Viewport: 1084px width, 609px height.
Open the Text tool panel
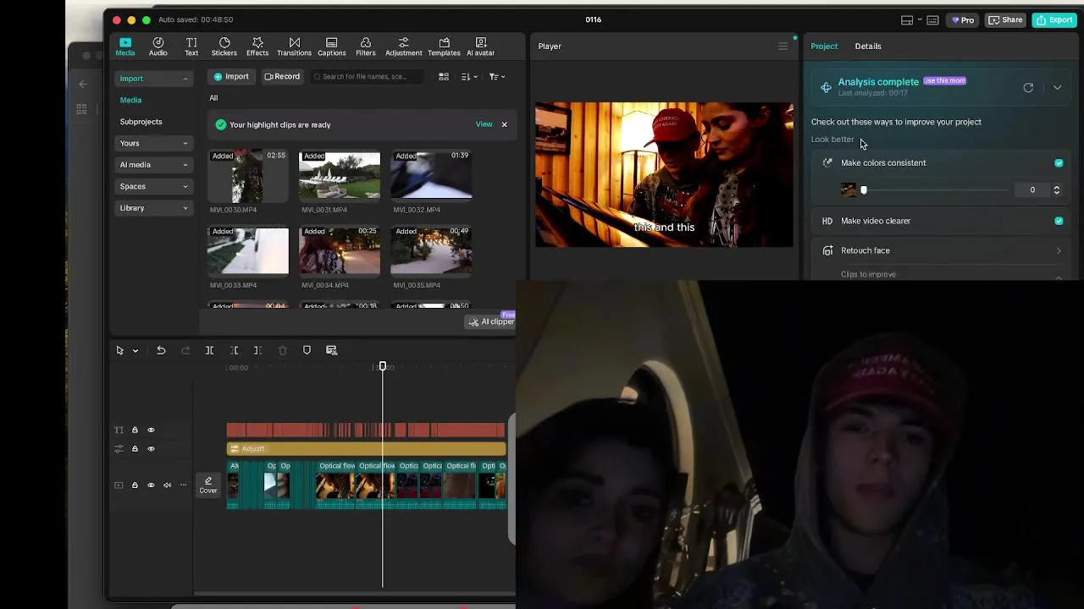click(x=191, y=47)
